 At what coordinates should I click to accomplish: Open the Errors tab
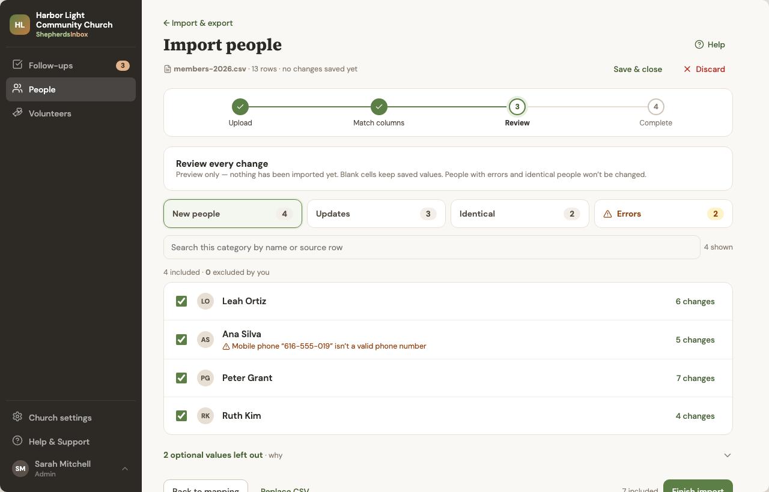click(x=663, y=214)
